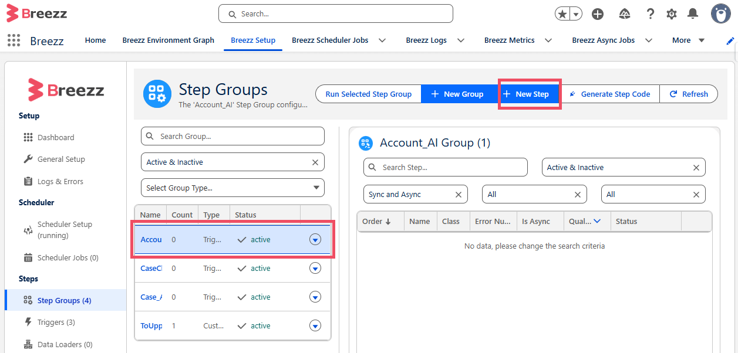
Task: Click the favorites star icon
Action: pos(562,14)
